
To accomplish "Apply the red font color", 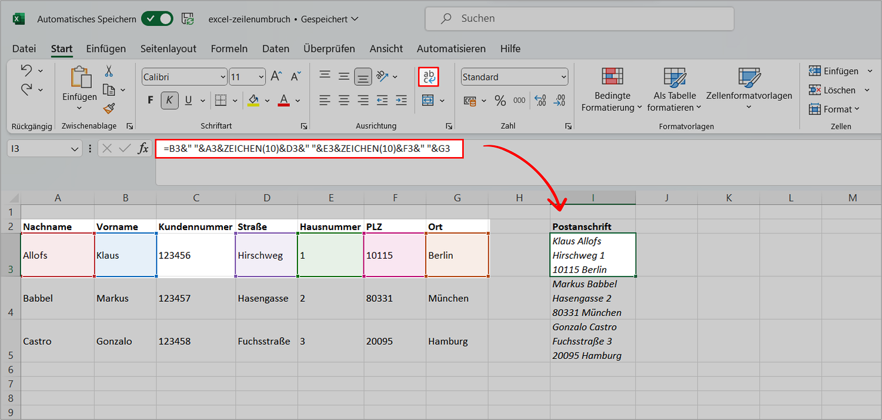I will pyautogui.click(x=284, y=101).
